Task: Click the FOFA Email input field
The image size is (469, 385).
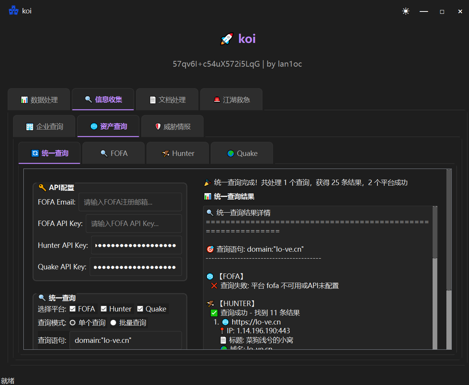Action: click(130, 202)
